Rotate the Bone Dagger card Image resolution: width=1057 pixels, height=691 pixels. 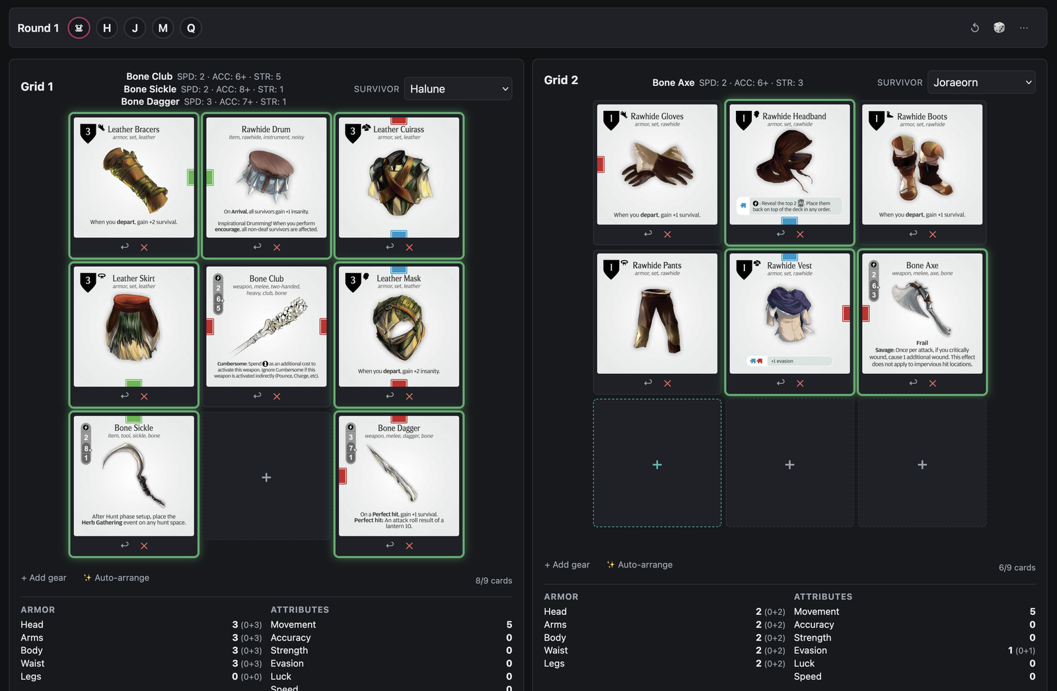point(390,545)
